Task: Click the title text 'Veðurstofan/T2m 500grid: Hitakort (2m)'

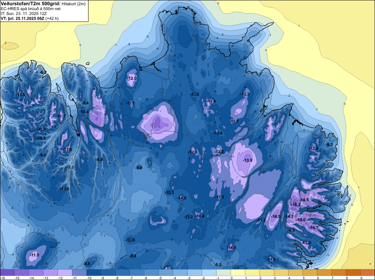Action: [x=43, y=4]
